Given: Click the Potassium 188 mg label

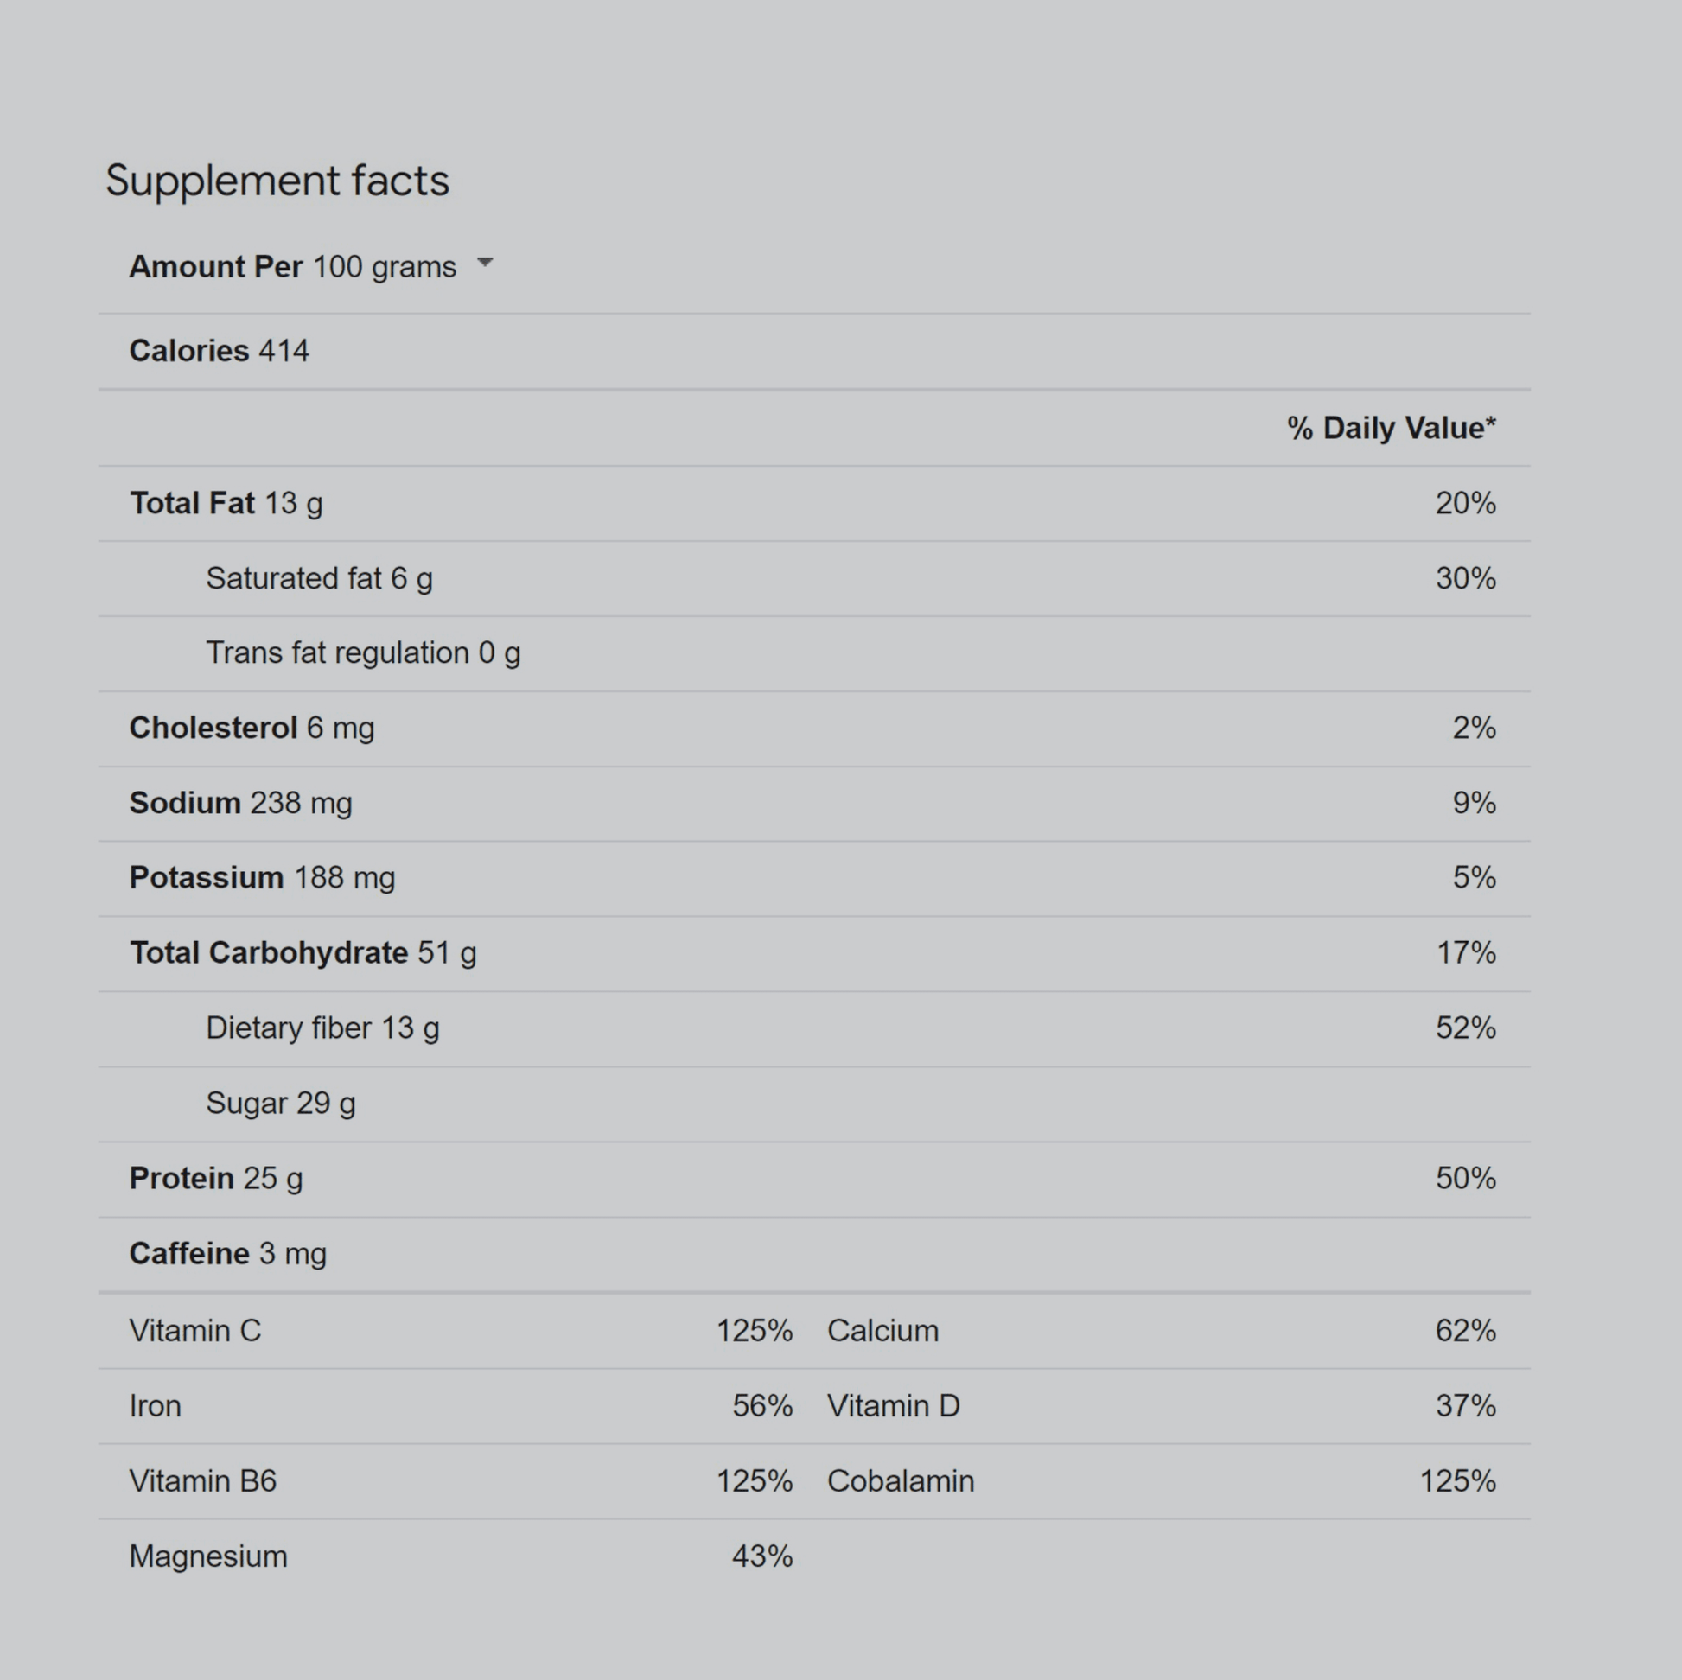Looking at the screenshot, I should (x=262, y=877).
